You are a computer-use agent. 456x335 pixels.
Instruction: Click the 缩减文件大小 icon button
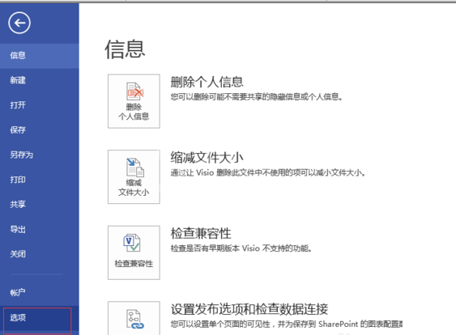point(134,176)
